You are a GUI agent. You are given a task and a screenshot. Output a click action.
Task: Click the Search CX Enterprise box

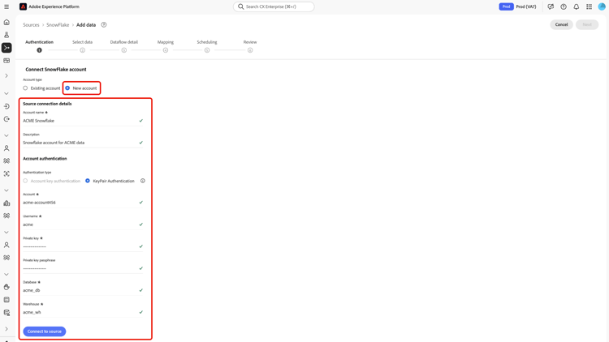click(274, 6)
